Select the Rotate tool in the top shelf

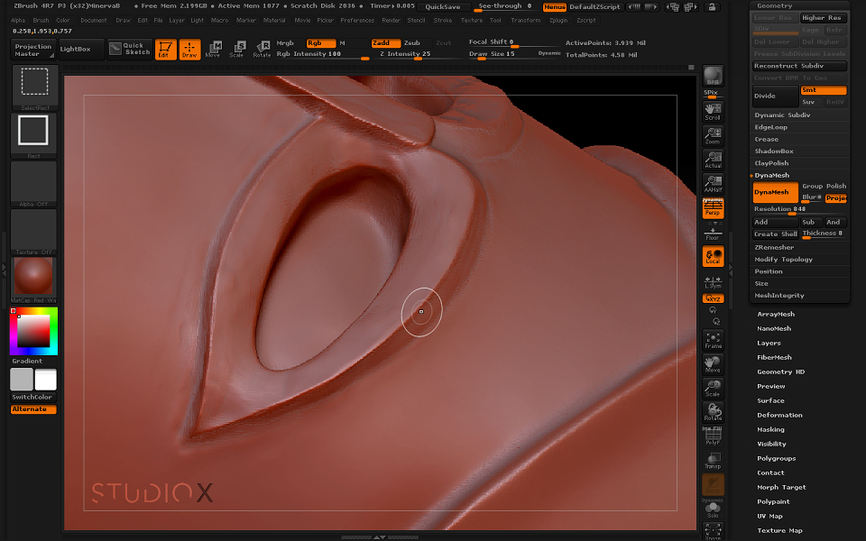[262, 49]
